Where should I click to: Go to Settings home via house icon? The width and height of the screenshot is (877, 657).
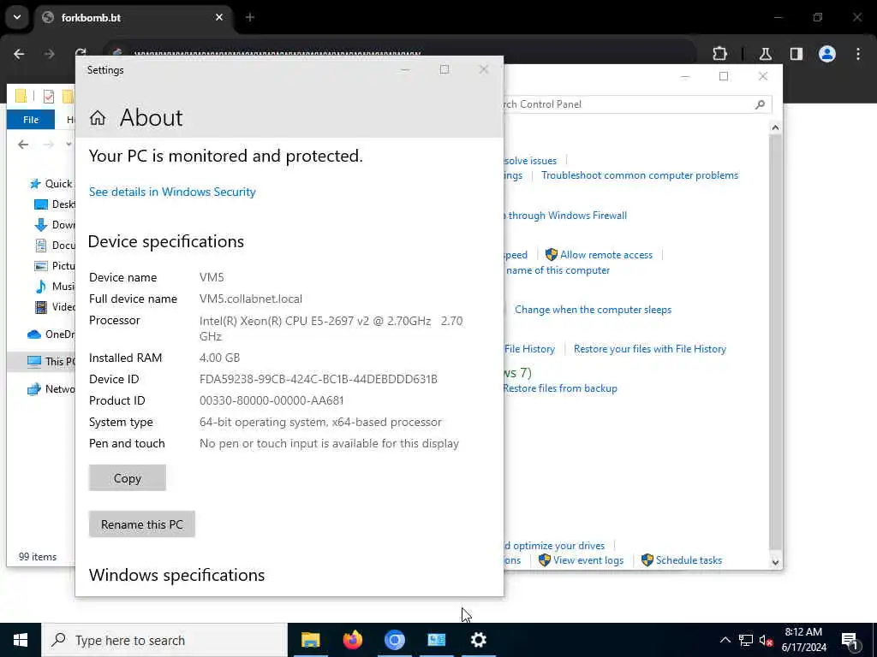pos(98,117)
